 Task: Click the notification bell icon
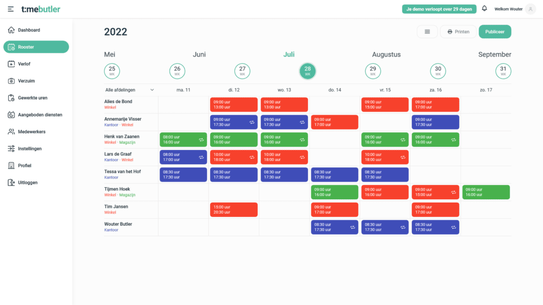point(484,9)
